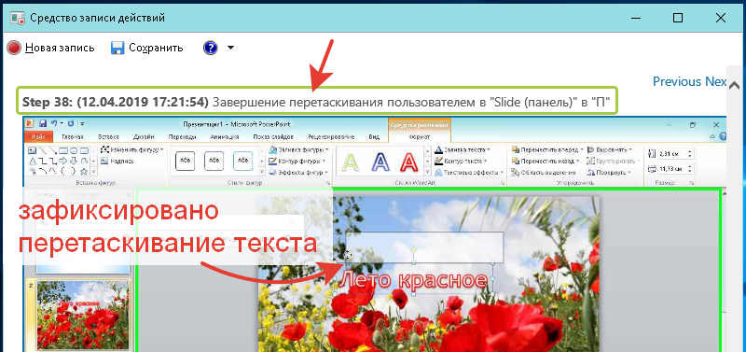
Task: Click the Надпись text box button
Action: (x=118, y=161)
